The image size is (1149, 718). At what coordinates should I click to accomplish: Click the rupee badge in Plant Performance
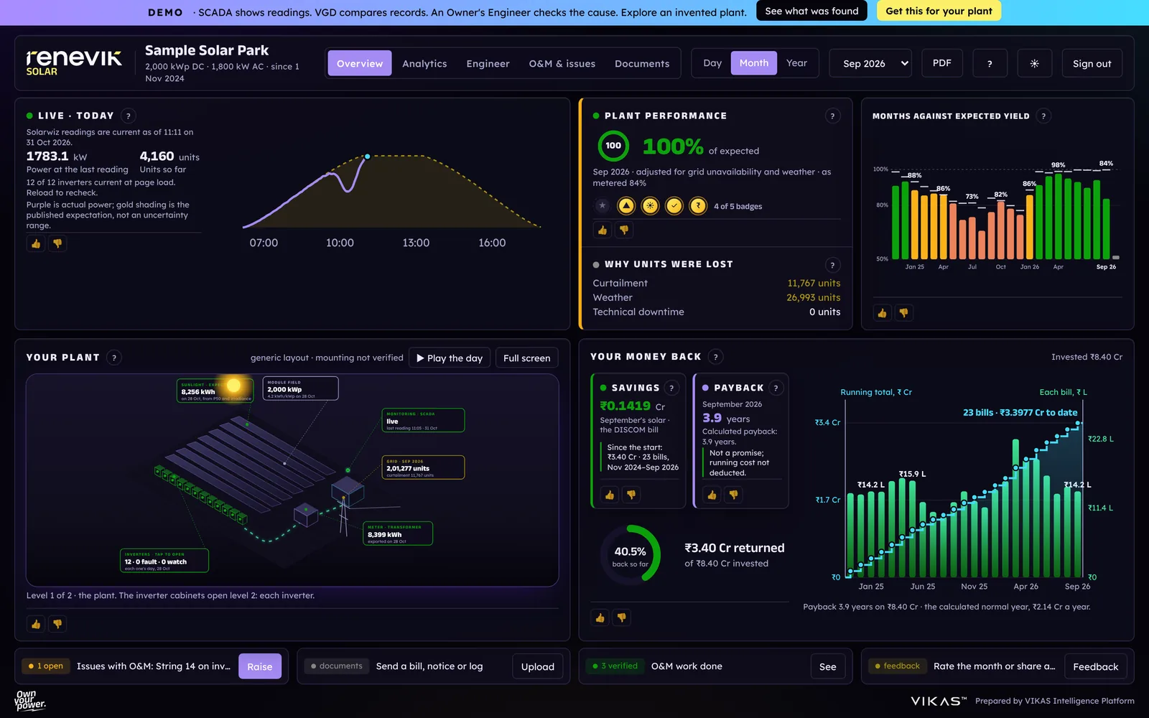point(698,206)
